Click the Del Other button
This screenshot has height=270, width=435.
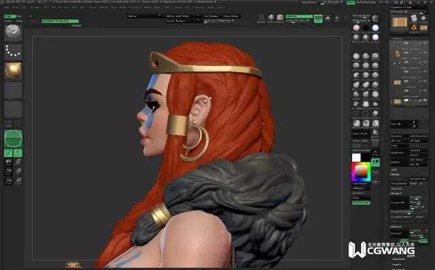(419, 160)
